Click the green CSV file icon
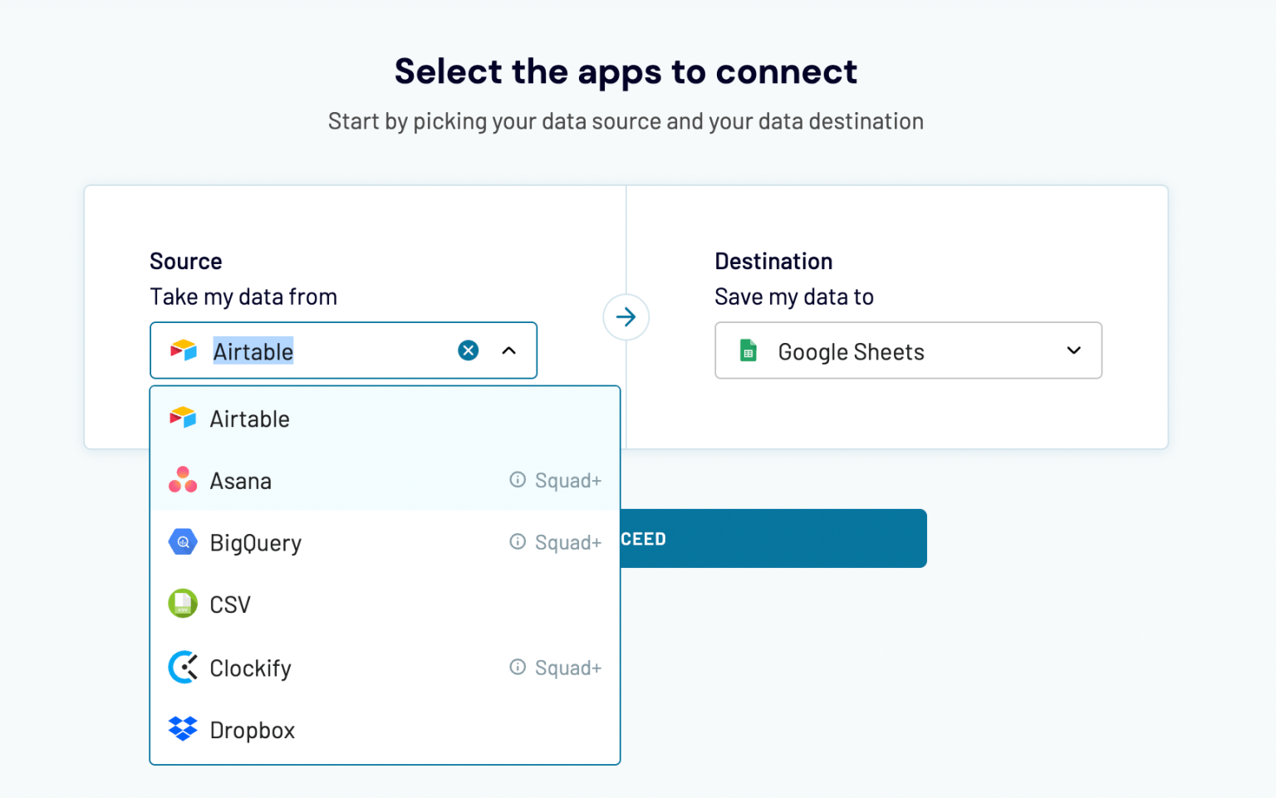1276x798 pixels. coord(183,604)
